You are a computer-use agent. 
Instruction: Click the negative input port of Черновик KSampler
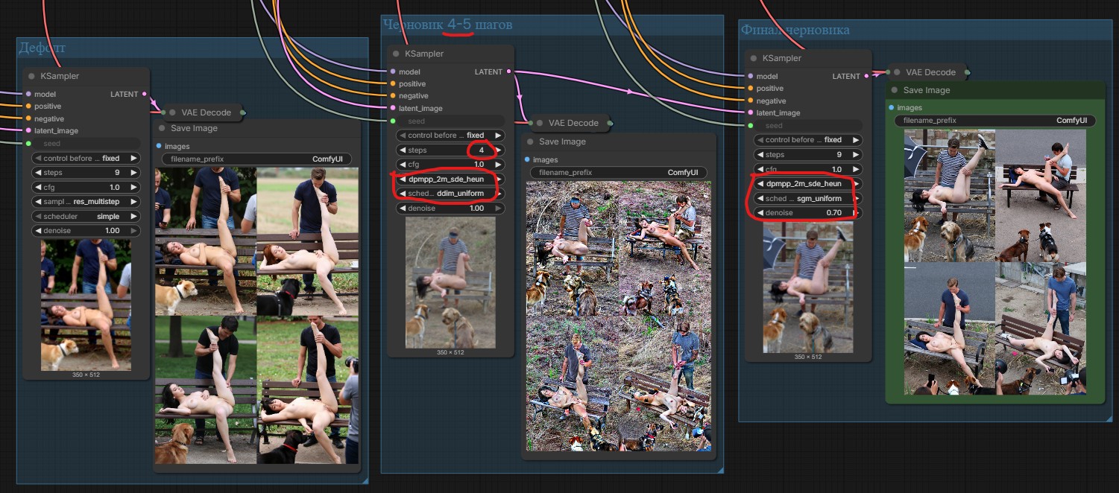(x=393, y=96)
